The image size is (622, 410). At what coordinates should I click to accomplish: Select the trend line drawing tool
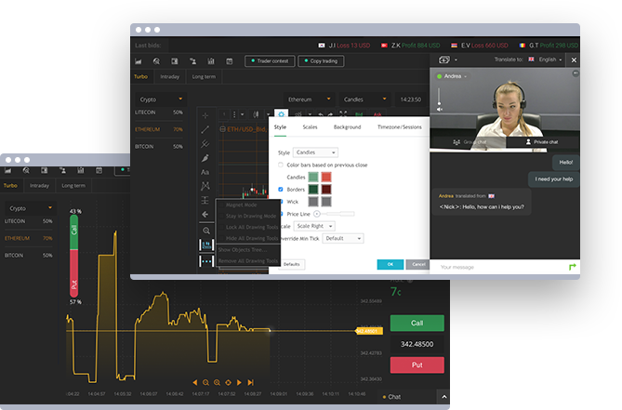[205, 129]
